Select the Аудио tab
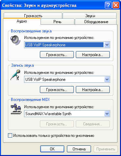121x156 pixels. pyautogui.click(x=22, y=21)
